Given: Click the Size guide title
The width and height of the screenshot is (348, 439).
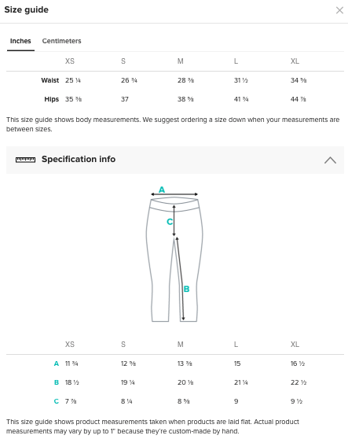Looking at the screenshot, I should (x=26, y=9).
